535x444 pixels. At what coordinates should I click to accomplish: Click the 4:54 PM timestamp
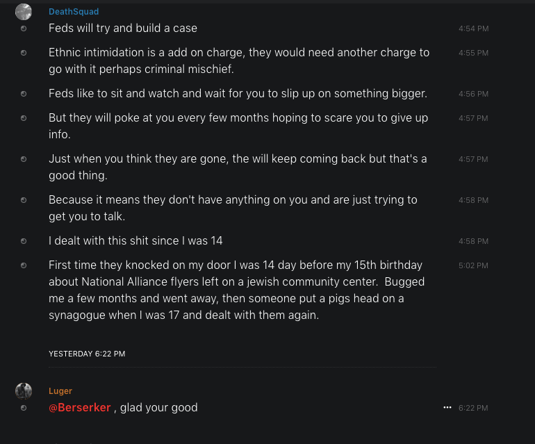473,28
